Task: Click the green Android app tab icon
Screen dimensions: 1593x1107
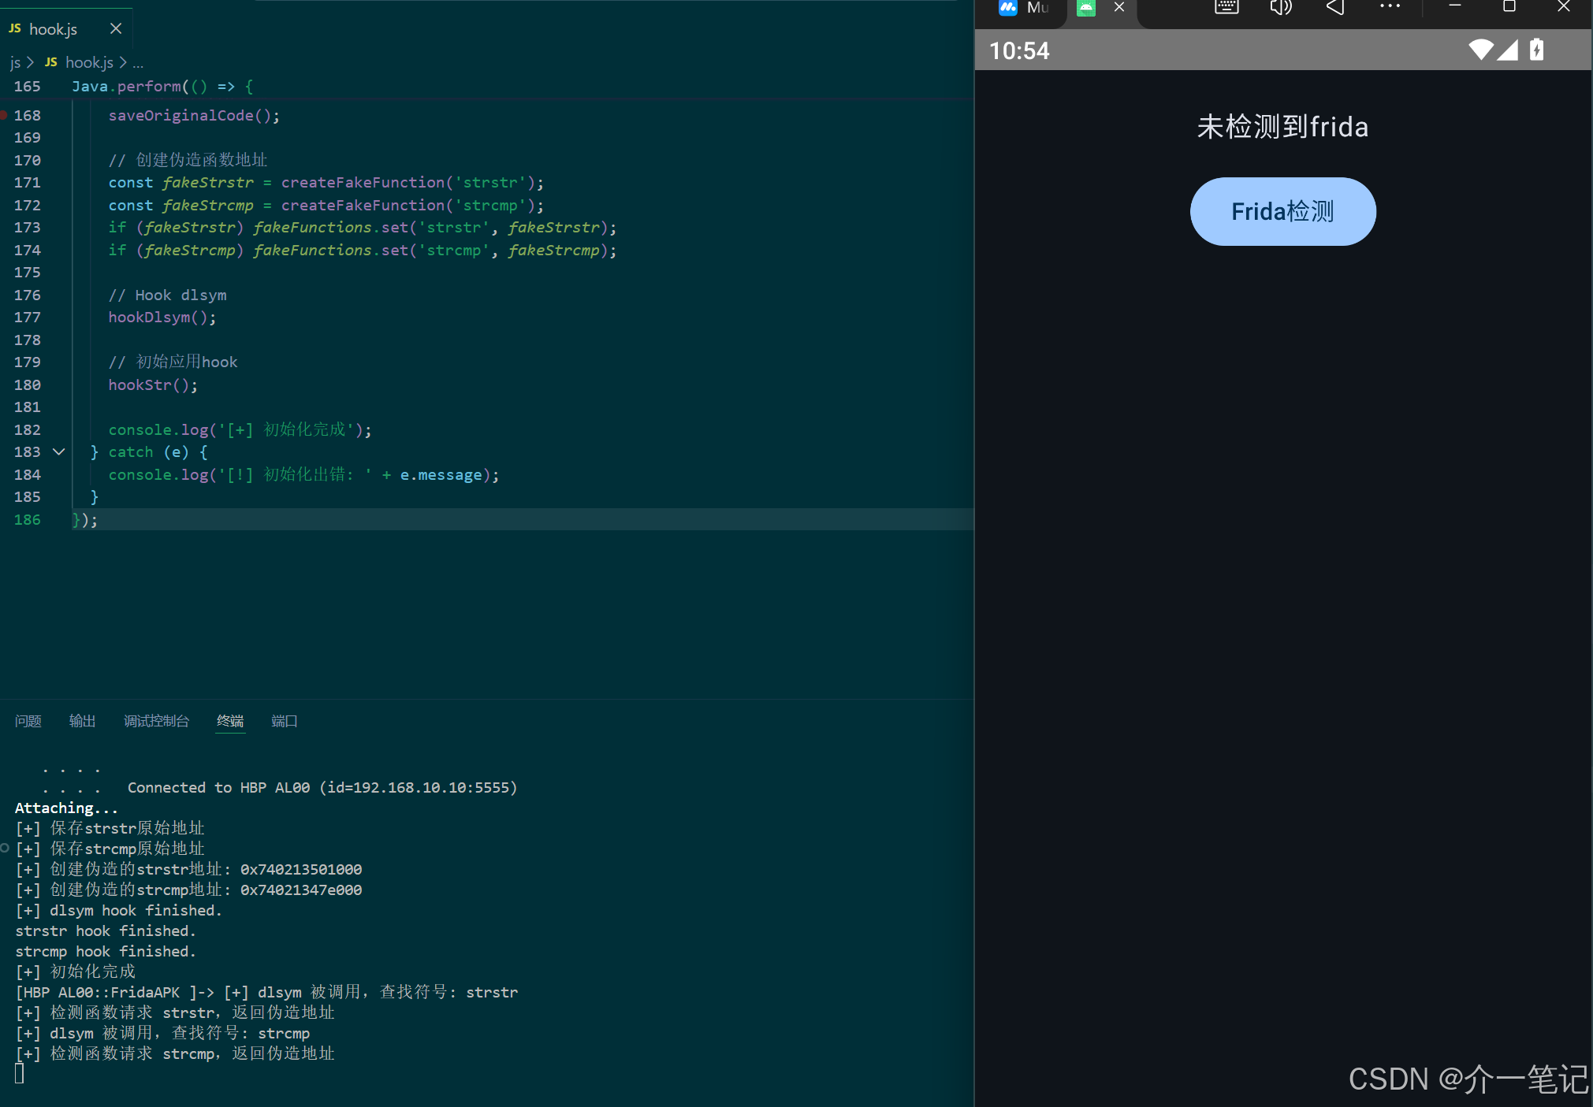Action: [1086, 8]
